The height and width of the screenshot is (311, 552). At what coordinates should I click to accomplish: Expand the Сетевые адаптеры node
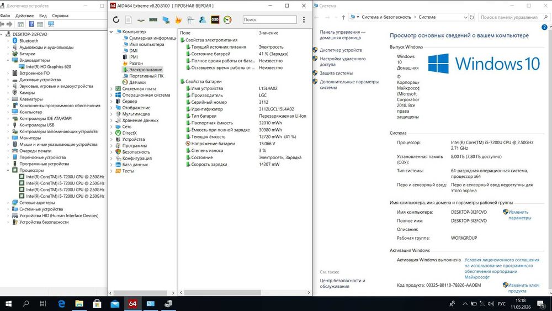(8, 203)
